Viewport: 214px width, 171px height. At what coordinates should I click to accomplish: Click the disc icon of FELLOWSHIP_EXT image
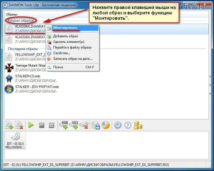(x=9, y=57)
